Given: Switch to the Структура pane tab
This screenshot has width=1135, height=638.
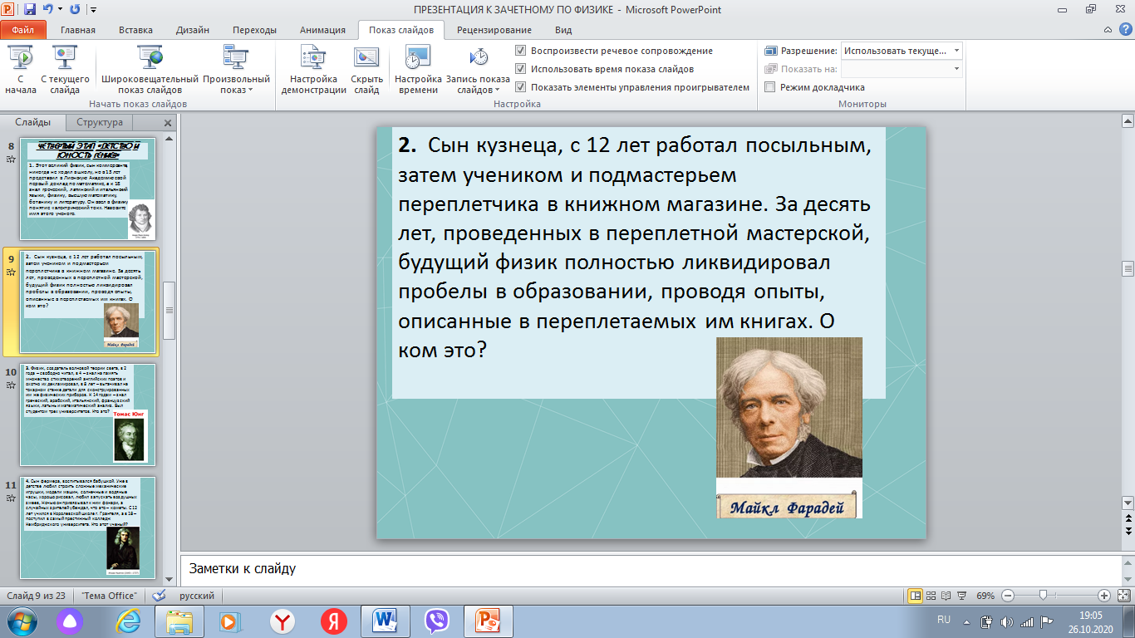Looking at the screenshot, I should click(100, 122).
